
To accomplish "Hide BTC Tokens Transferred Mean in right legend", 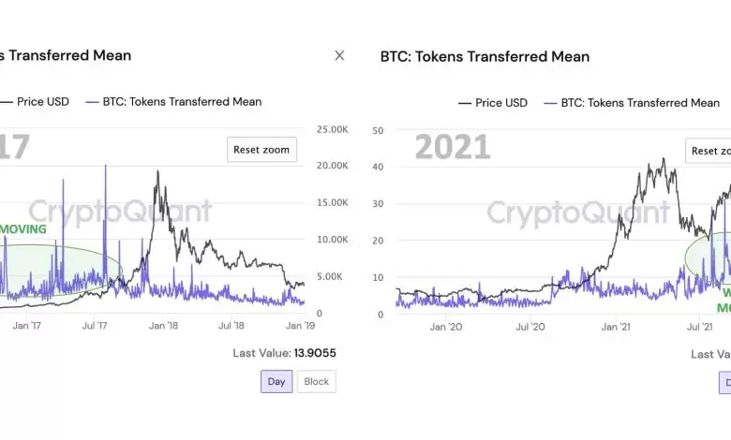I will click(x=640, y=103).
